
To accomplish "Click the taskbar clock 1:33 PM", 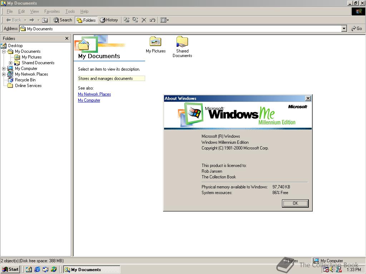I will (x=353, y=270).
